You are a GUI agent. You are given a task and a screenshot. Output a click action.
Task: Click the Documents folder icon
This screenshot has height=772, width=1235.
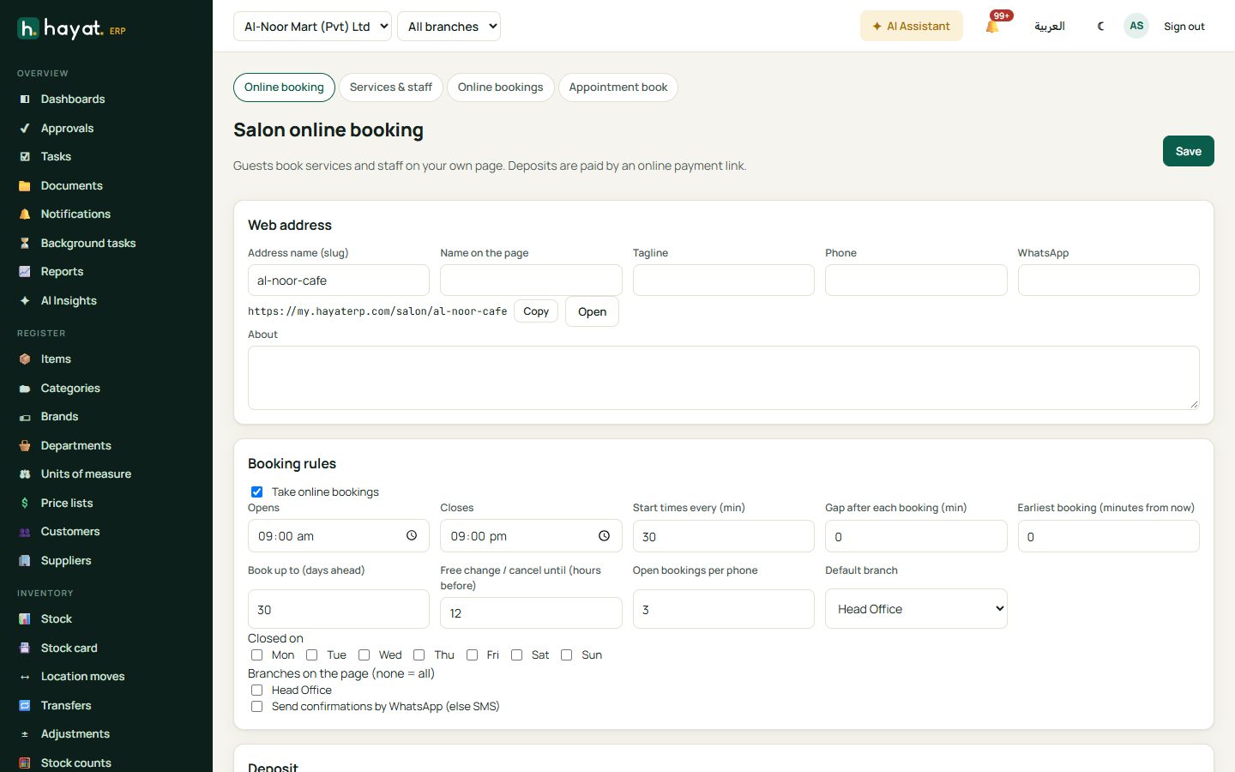[25, 186]
